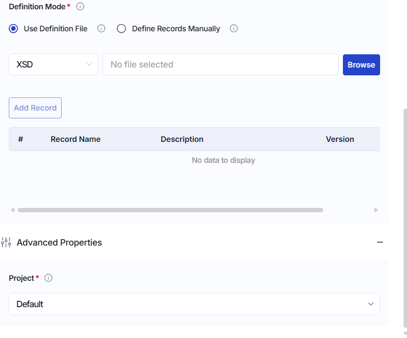Select the Use Definition File radio button

(13, 28)
